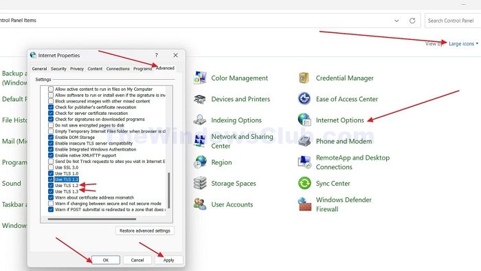Screen dimensions: 481x271
Task: Open the Phone and Modem icon
Action: tap(304, 141)
